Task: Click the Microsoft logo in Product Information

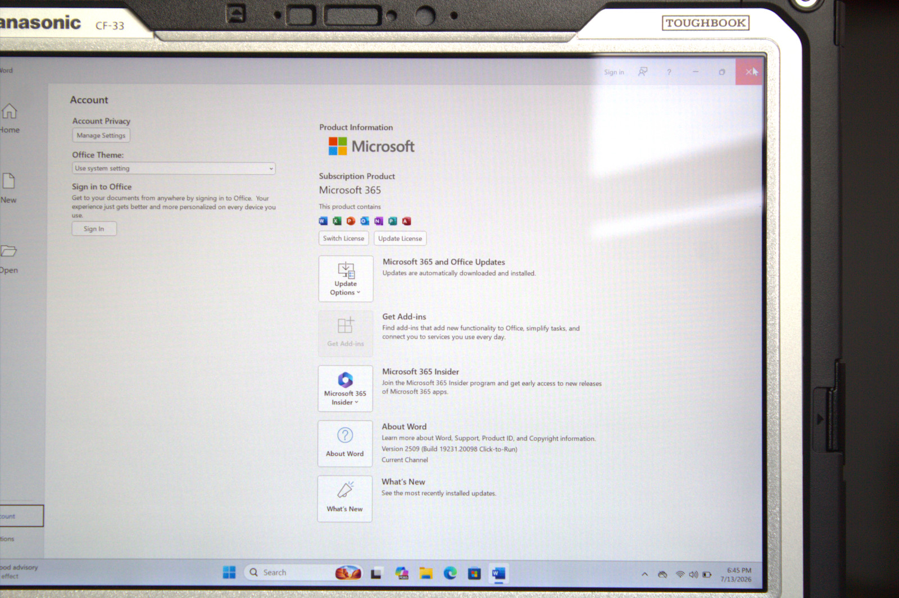Action: point(371,147)
